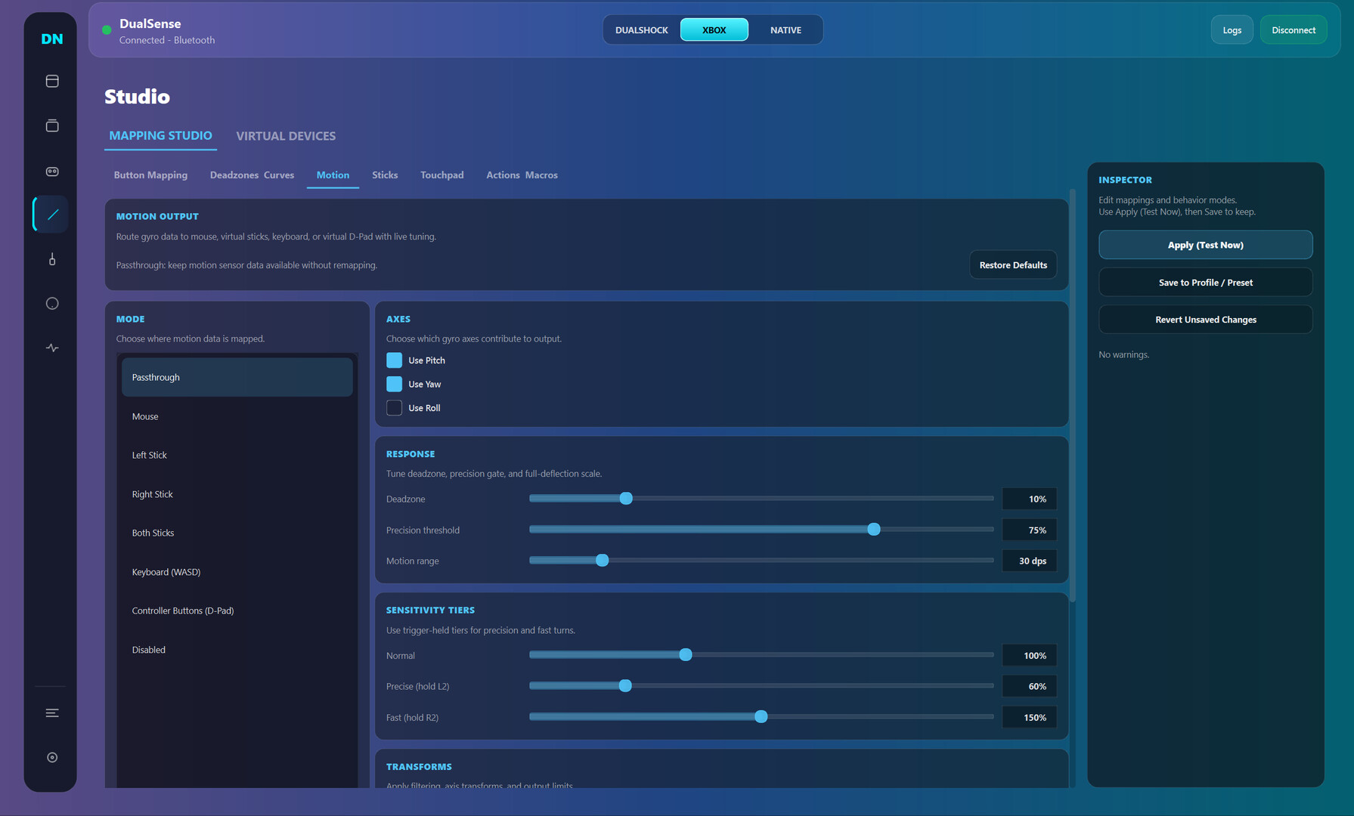Uncheck the Use Pitch checkbox
The image size is (1354, 816).
[x=394, y=360]
